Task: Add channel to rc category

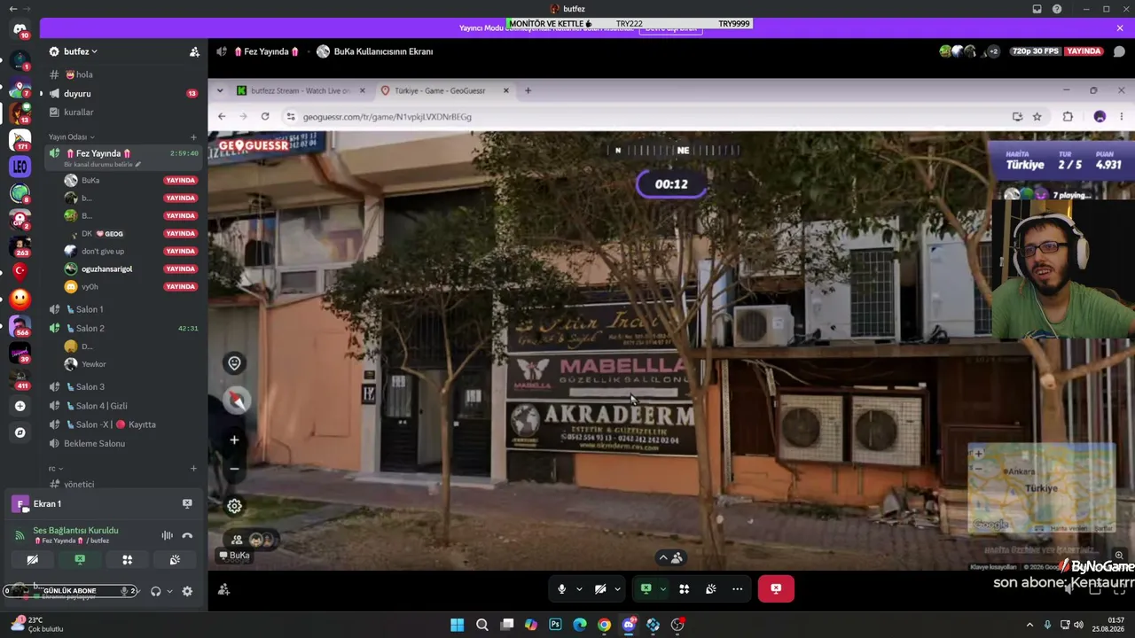Action: click(193, 468)
